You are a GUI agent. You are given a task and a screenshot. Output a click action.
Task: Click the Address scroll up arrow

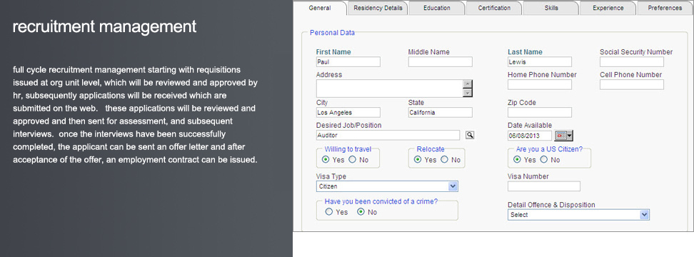pyautogui.click(x=468, y=84)
